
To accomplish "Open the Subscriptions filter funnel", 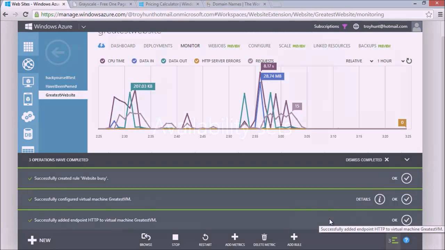I will pos(345,26).
